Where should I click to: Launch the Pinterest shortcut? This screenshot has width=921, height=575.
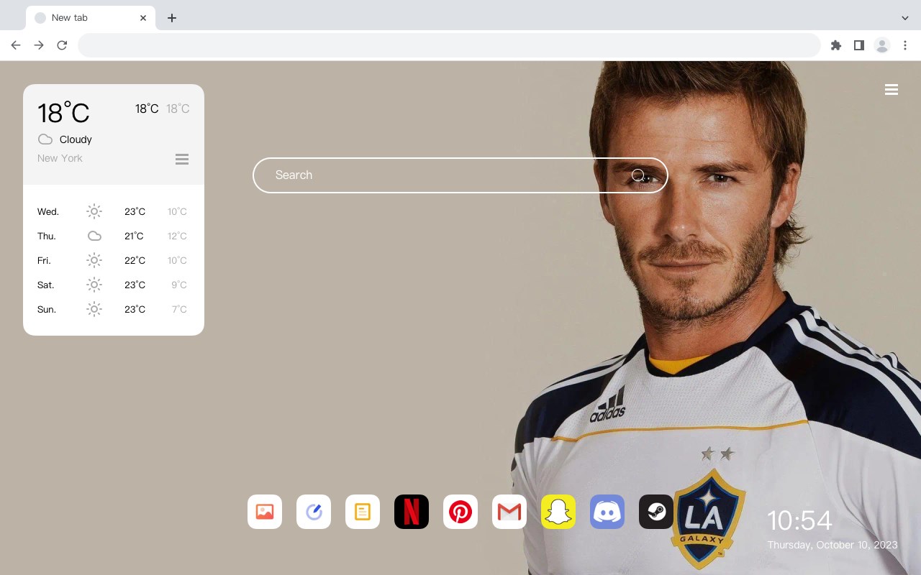click(460, 512)
